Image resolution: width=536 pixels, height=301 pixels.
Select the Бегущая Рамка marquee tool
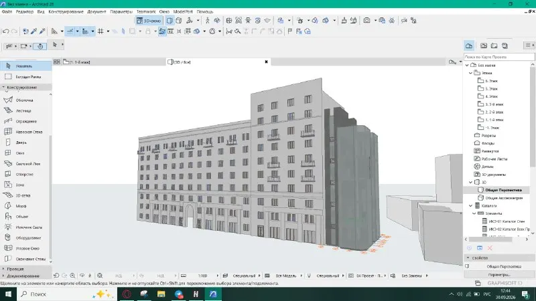[25, 77]
